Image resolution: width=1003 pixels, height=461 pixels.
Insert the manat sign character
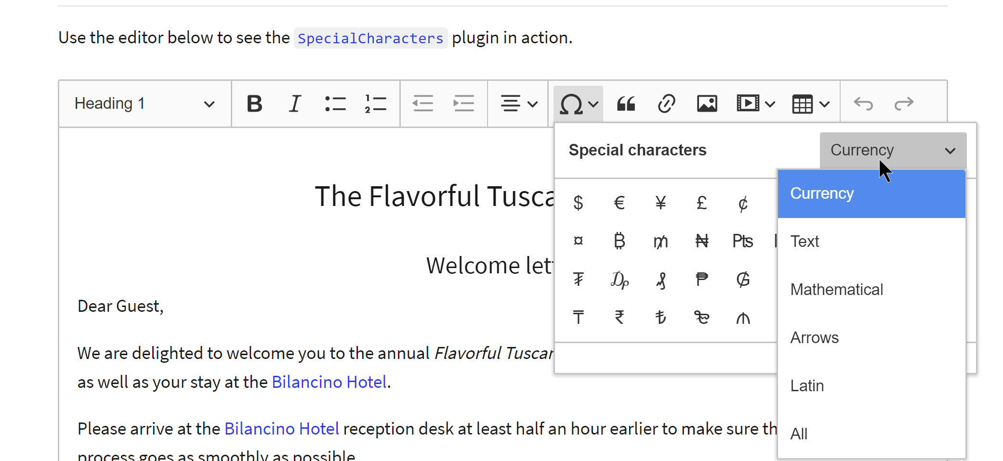tap(743, 318)
